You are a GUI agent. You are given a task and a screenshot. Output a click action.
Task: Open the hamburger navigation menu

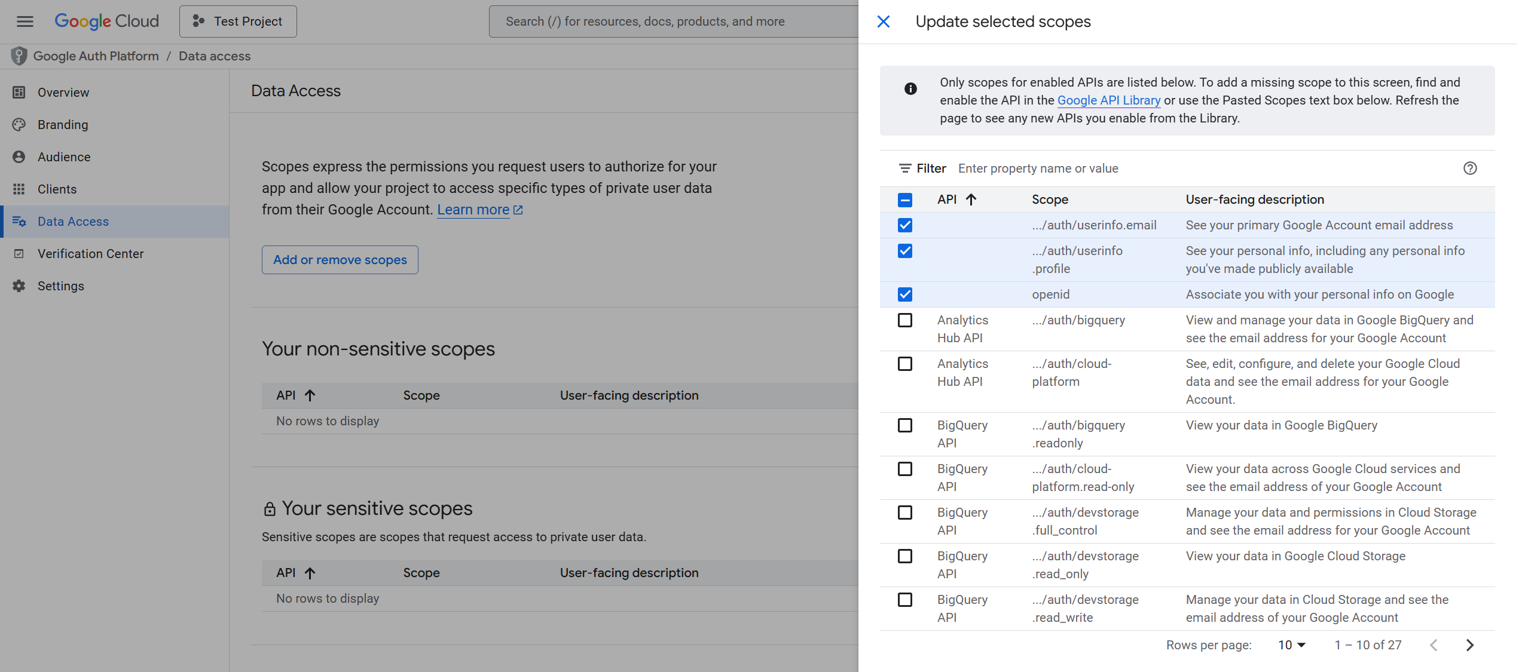(25, 22)
